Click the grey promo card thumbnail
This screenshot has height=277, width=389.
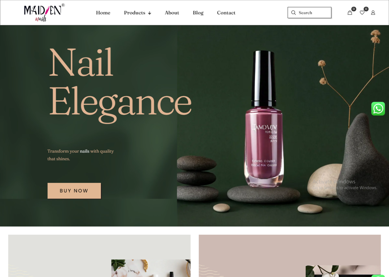pos(151,268)
